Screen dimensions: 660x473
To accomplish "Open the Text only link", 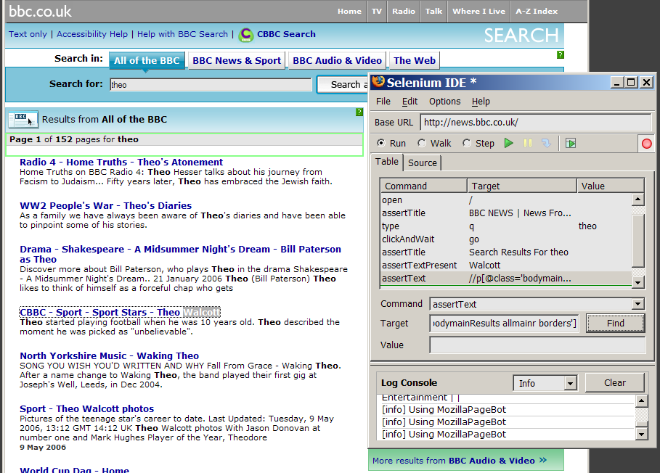I will point(28,34).
